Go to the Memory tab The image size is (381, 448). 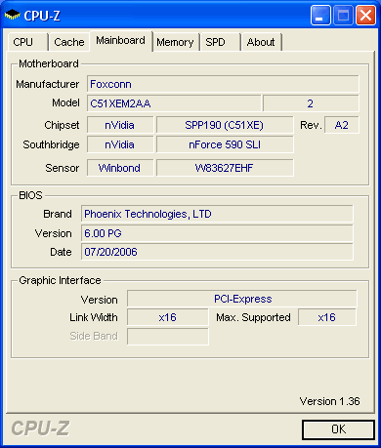tap(176, 42)
